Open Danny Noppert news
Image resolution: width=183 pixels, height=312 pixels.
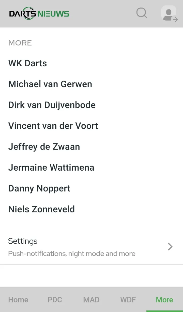point(39,188)
